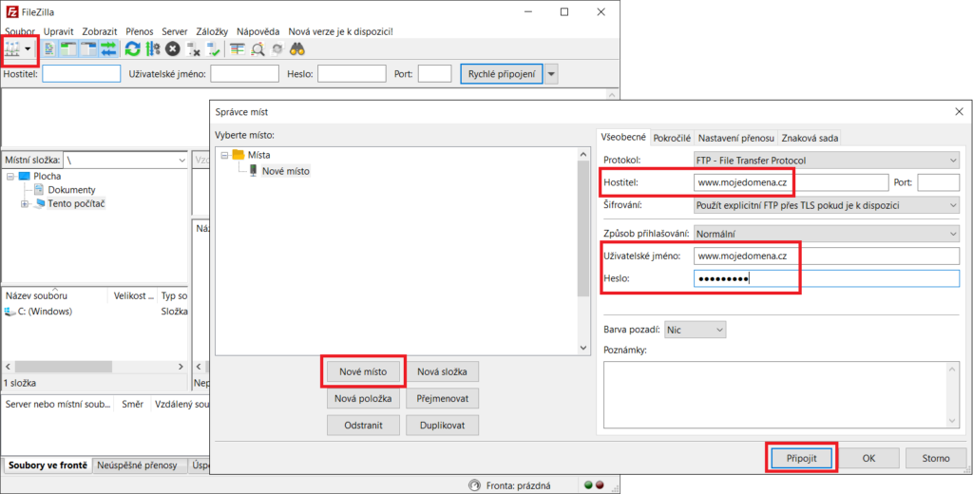Click the Reconnect to last server icon
The width and height of the screenshot is (973, 494).
(x=214, y=49)
